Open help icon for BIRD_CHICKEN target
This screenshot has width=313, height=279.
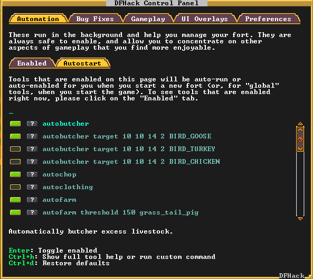(32, 162)
